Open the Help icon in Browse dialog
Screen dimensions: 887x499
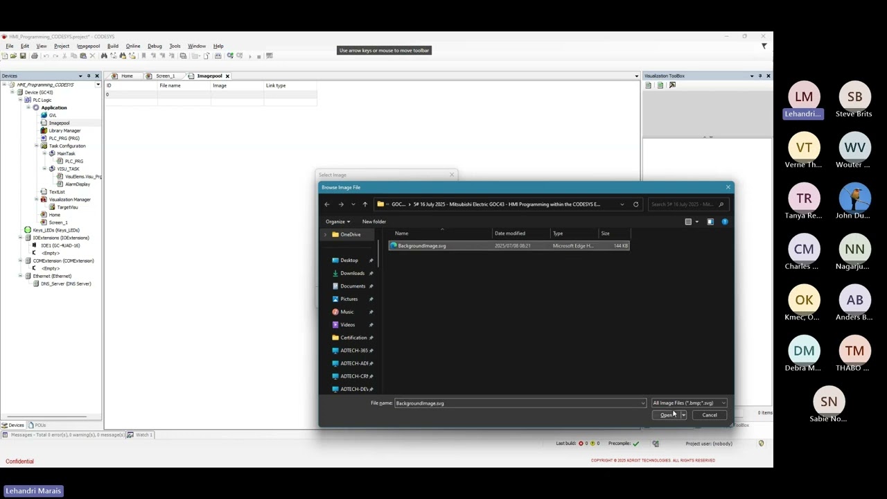pos(725,222)
